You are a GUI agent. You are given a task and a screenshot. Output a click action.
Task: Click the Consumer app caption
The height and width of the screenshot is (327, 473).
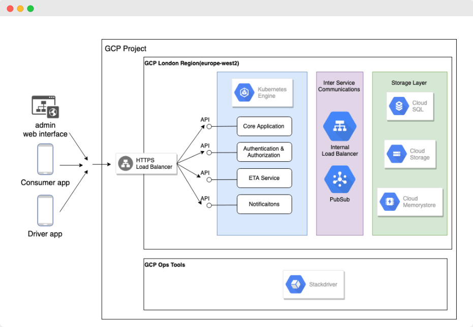(x=45, y=183)
